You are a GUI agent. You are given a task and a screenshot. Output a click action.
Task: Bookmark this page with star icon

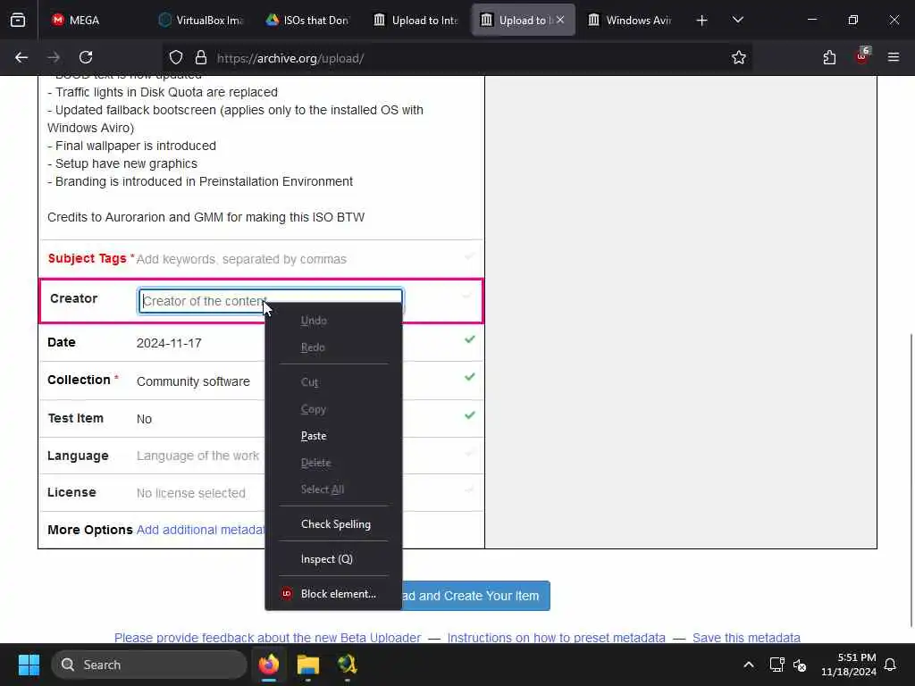[x=739, y=58]
